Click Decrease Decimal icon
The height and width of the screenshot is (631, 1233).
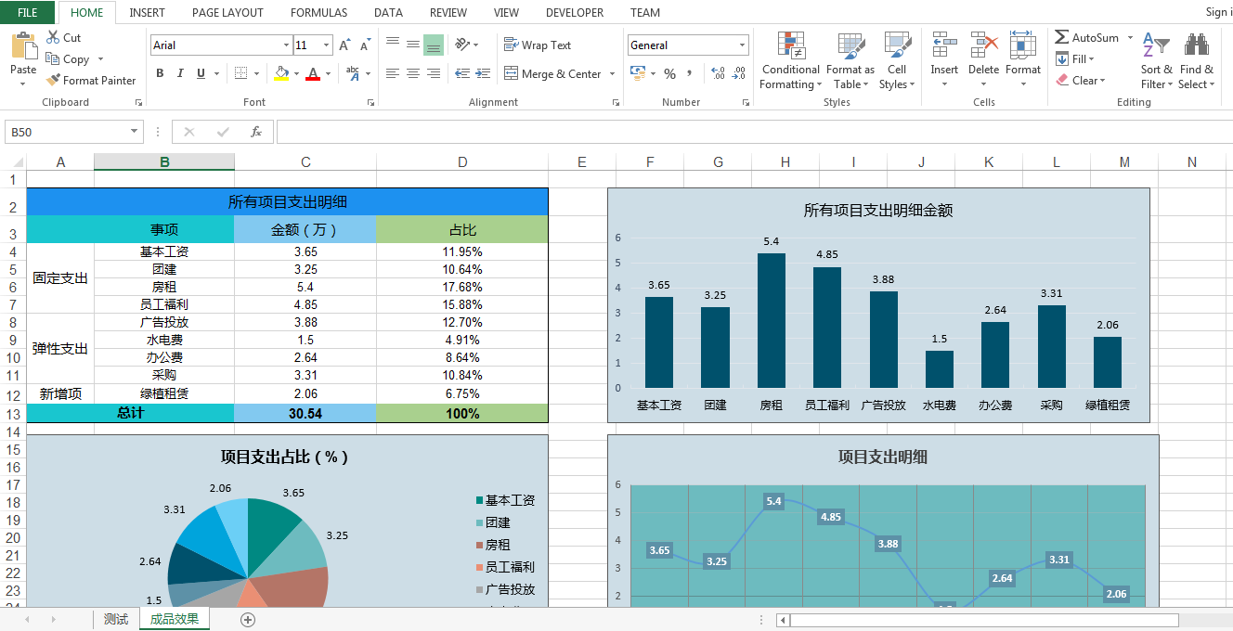pos(739,73)
